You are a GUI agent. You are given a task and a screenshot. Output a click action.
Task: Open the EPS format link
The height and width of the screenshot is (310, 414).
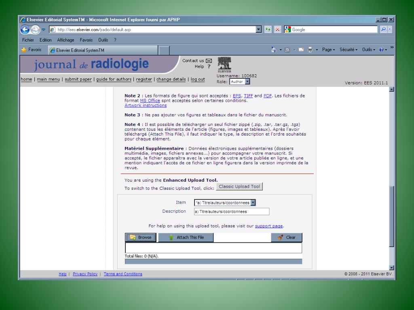[237, 96]
